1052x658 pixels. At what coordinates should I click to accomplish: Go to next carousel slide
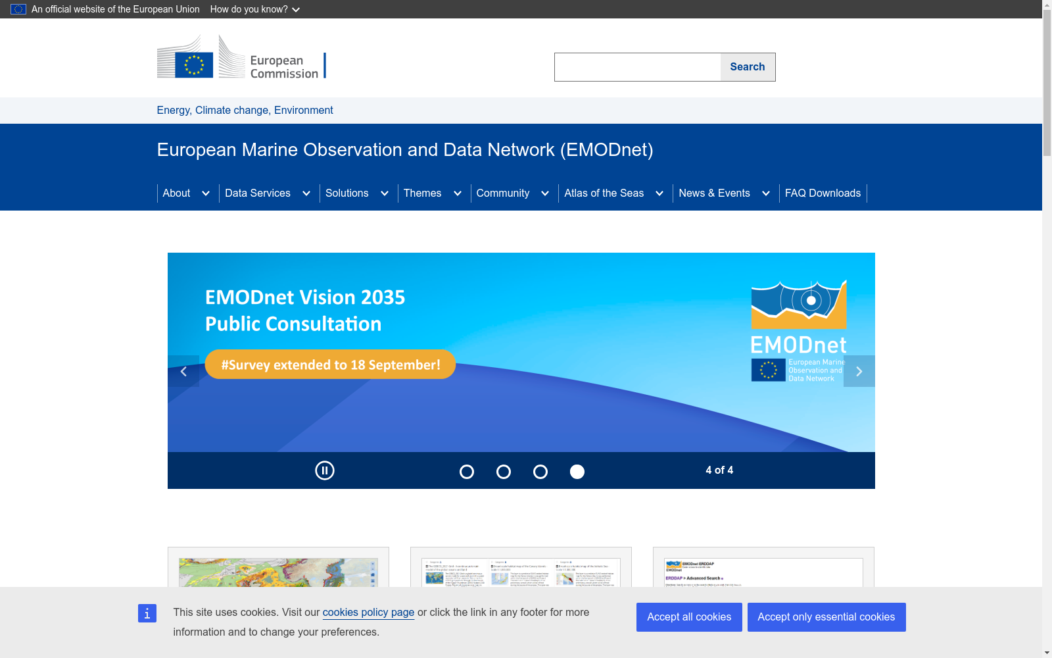(x=859, y=371)
